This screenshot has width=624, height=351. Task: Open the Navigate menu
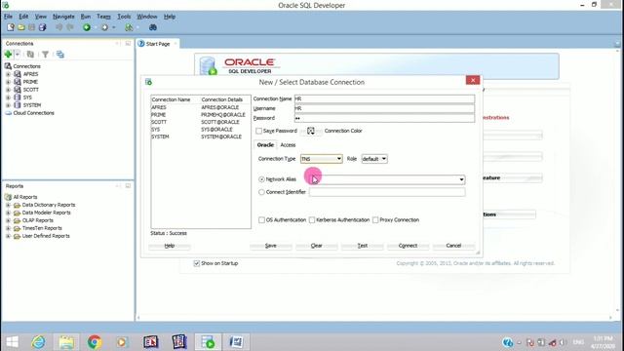pos(63,17)
